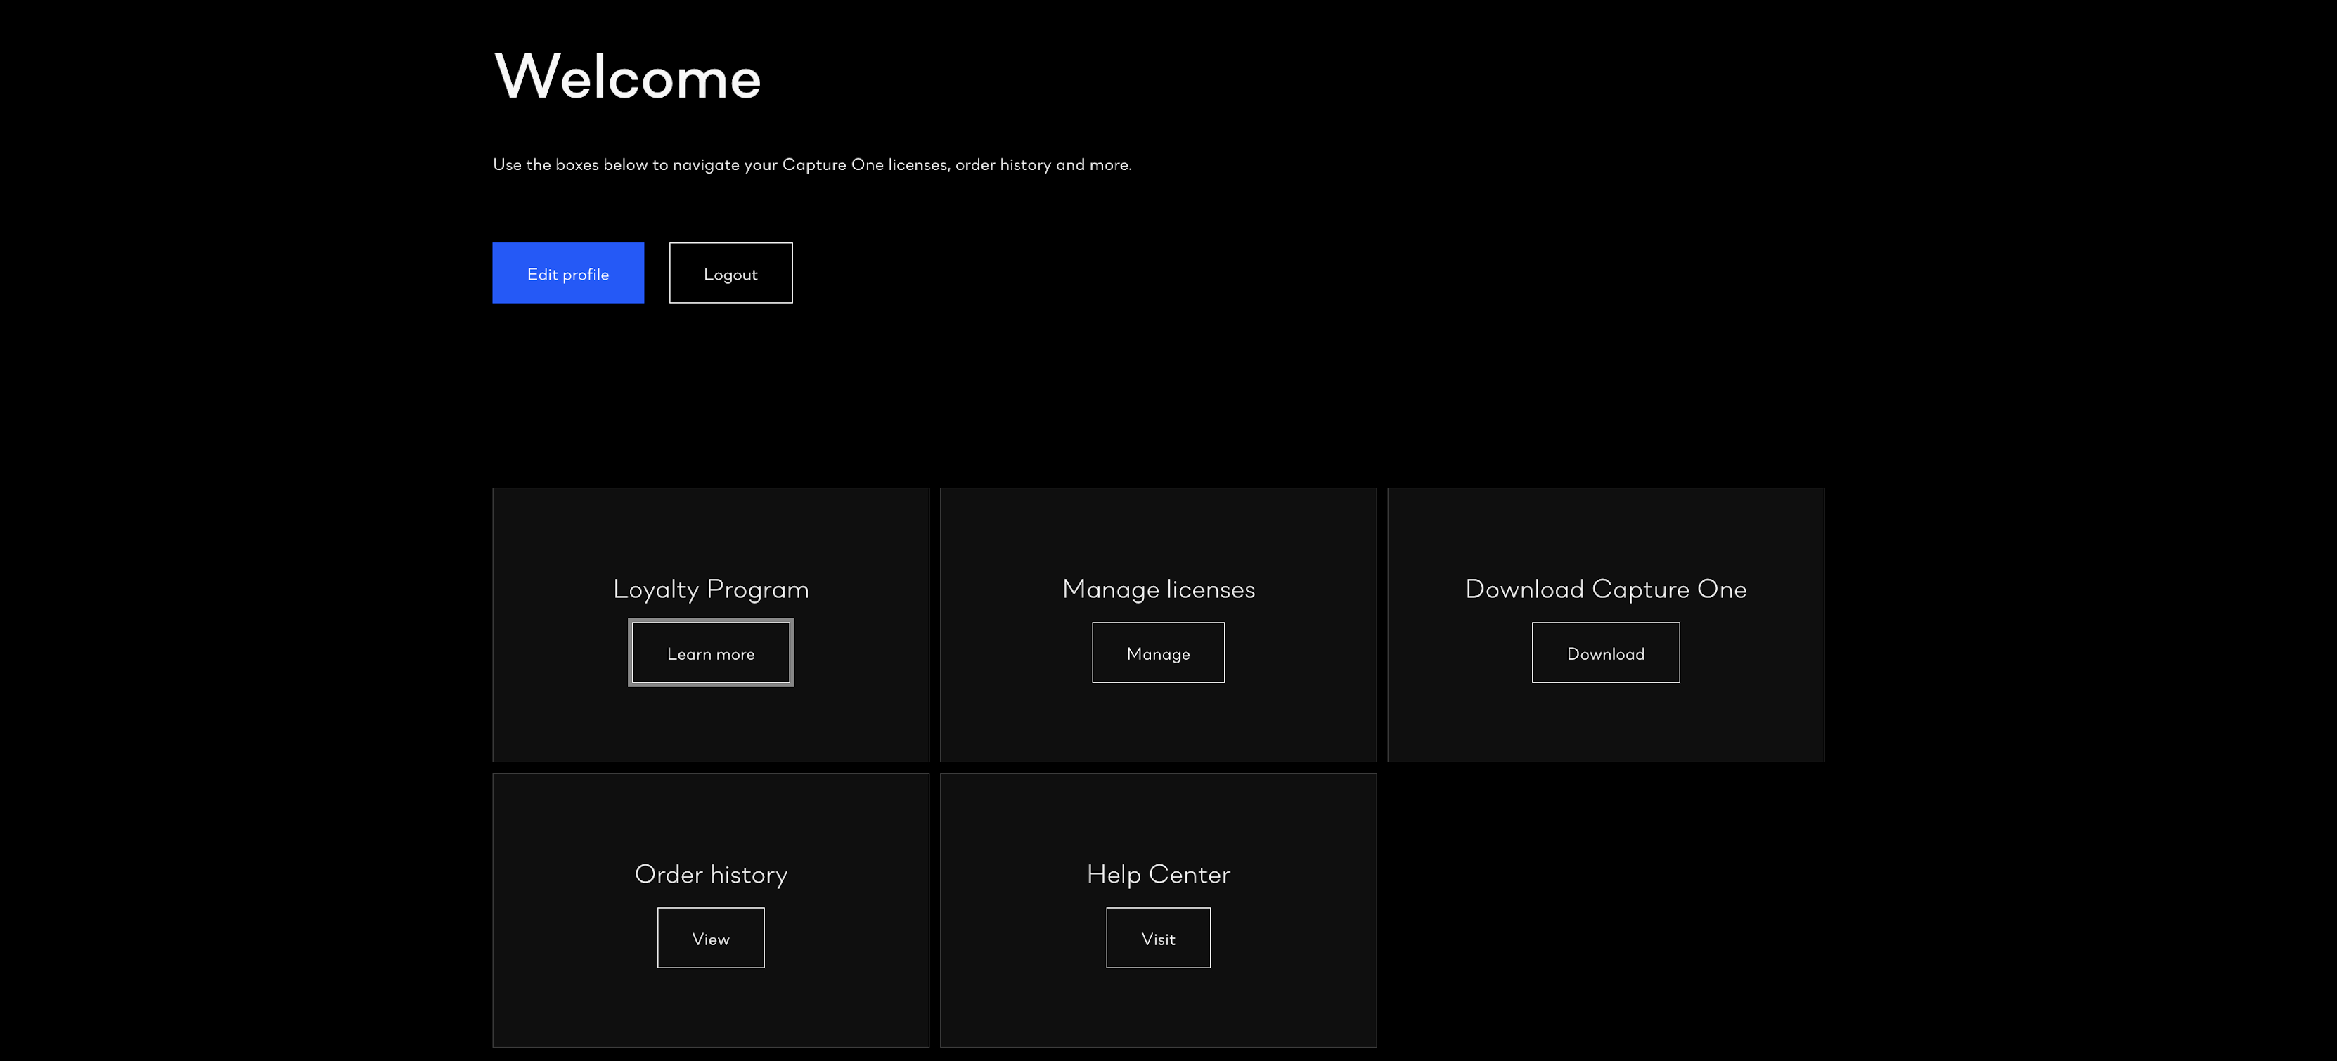Click the blue Edit profile button

click(x=568, y=273)
